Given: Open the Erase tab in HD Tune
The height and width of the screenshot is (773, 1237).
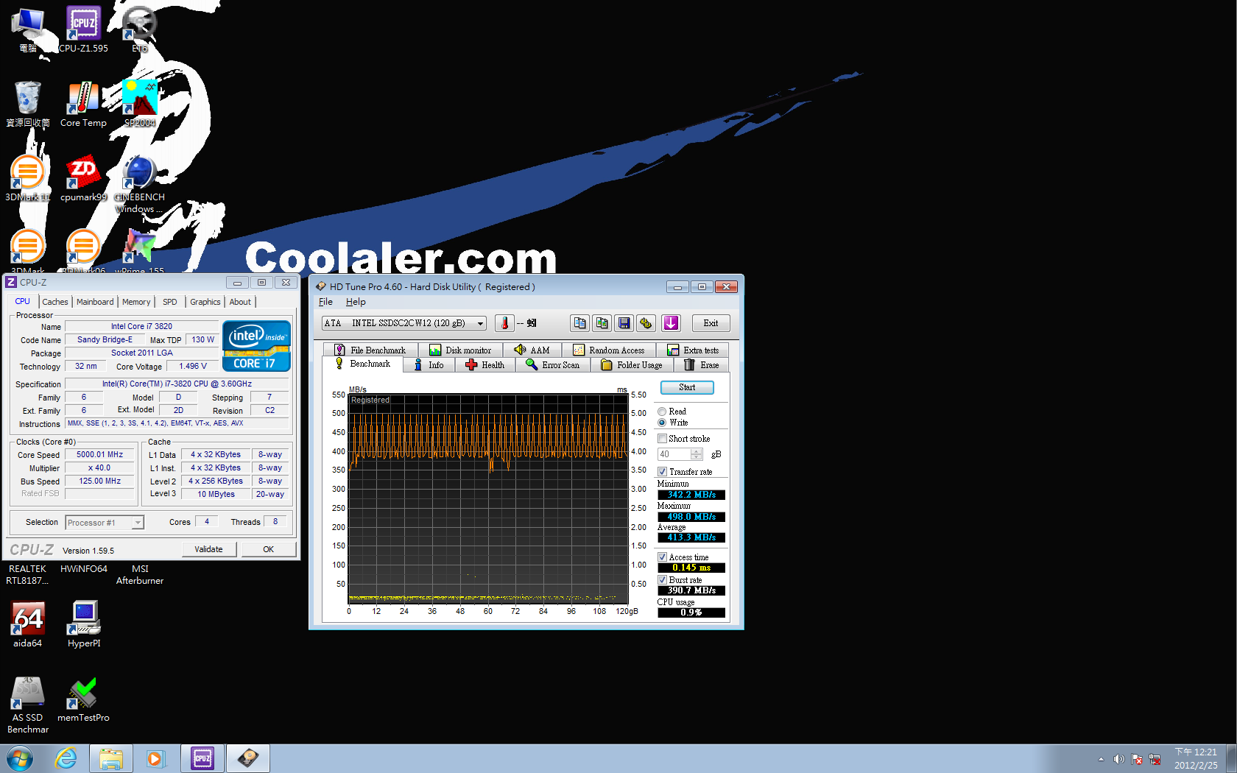Looking at the screenshot, I should (702, 365).
